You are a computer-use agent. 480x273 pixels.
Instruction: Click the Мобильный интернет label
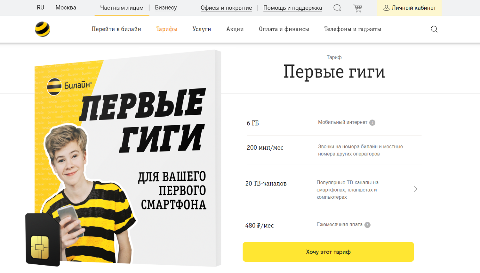[x=343, y=122]
